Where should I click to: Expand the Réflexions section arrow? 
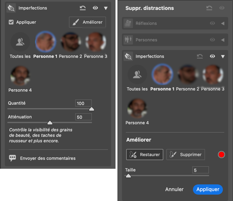(223, 24)
